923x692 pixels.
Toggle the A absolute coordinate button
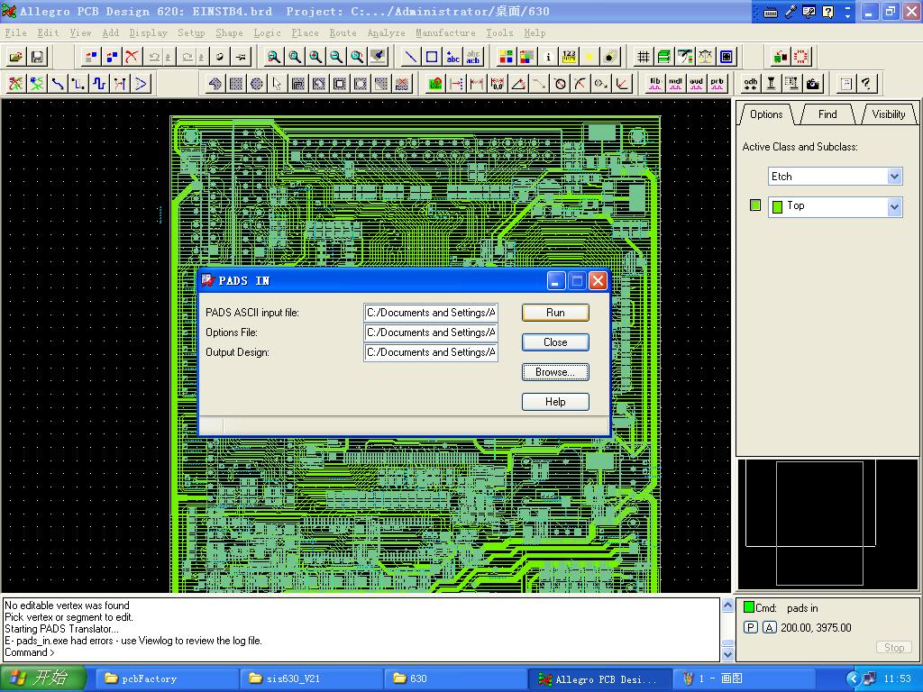769,628
